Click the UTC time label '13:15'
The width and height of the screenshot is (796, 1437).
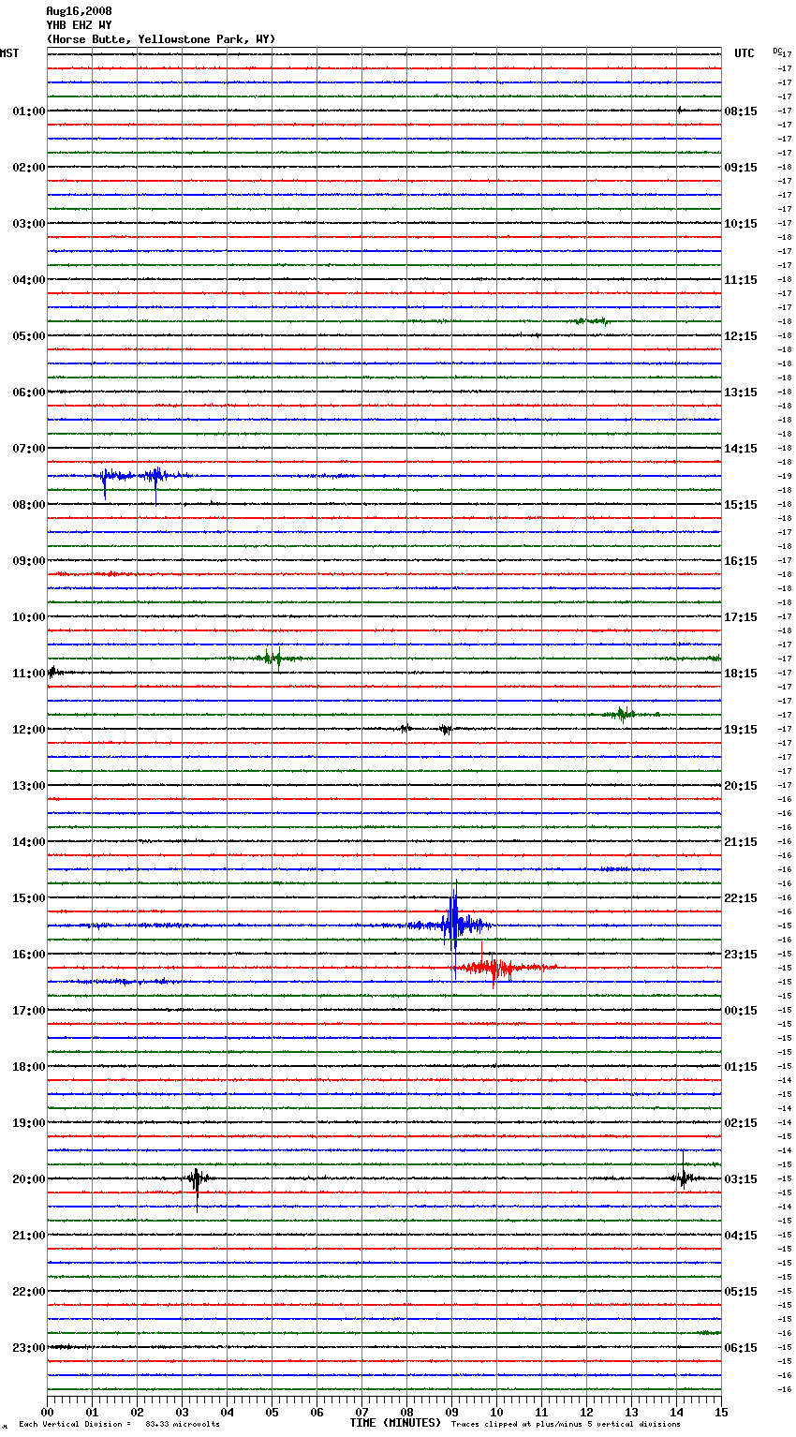point(741,393)
